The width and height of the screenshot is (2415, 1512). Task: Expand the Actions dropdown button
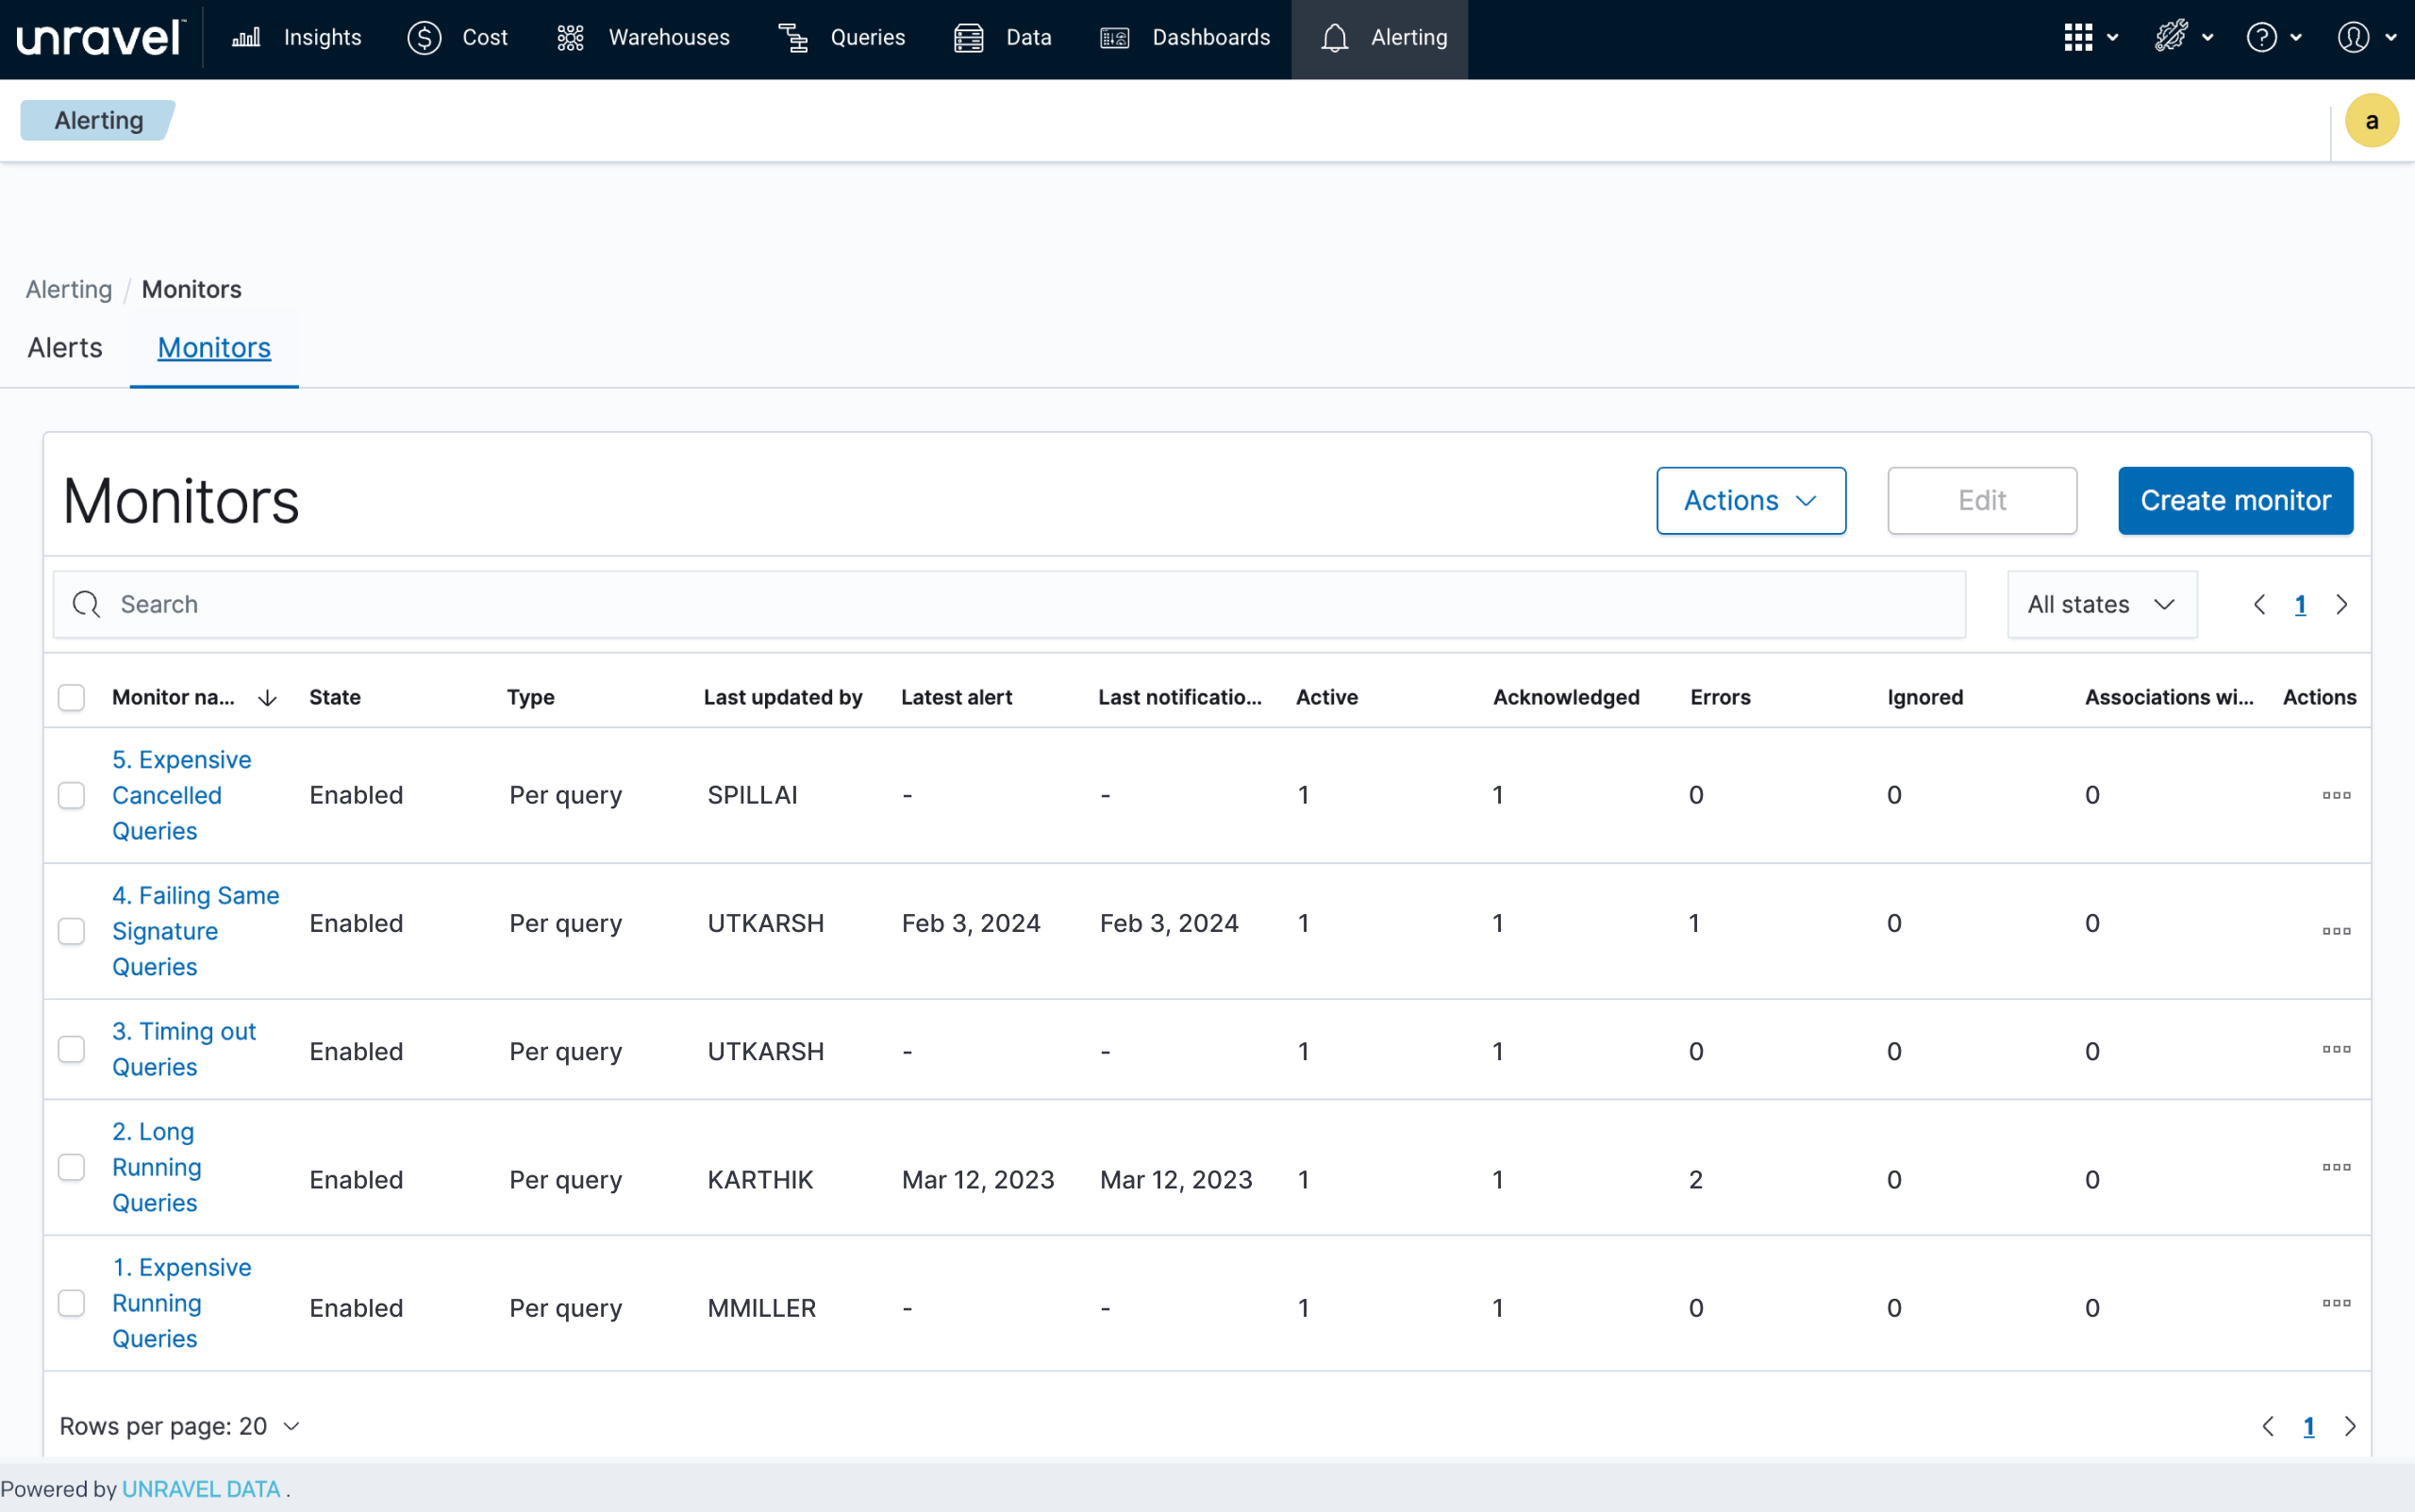point(1750,500)
